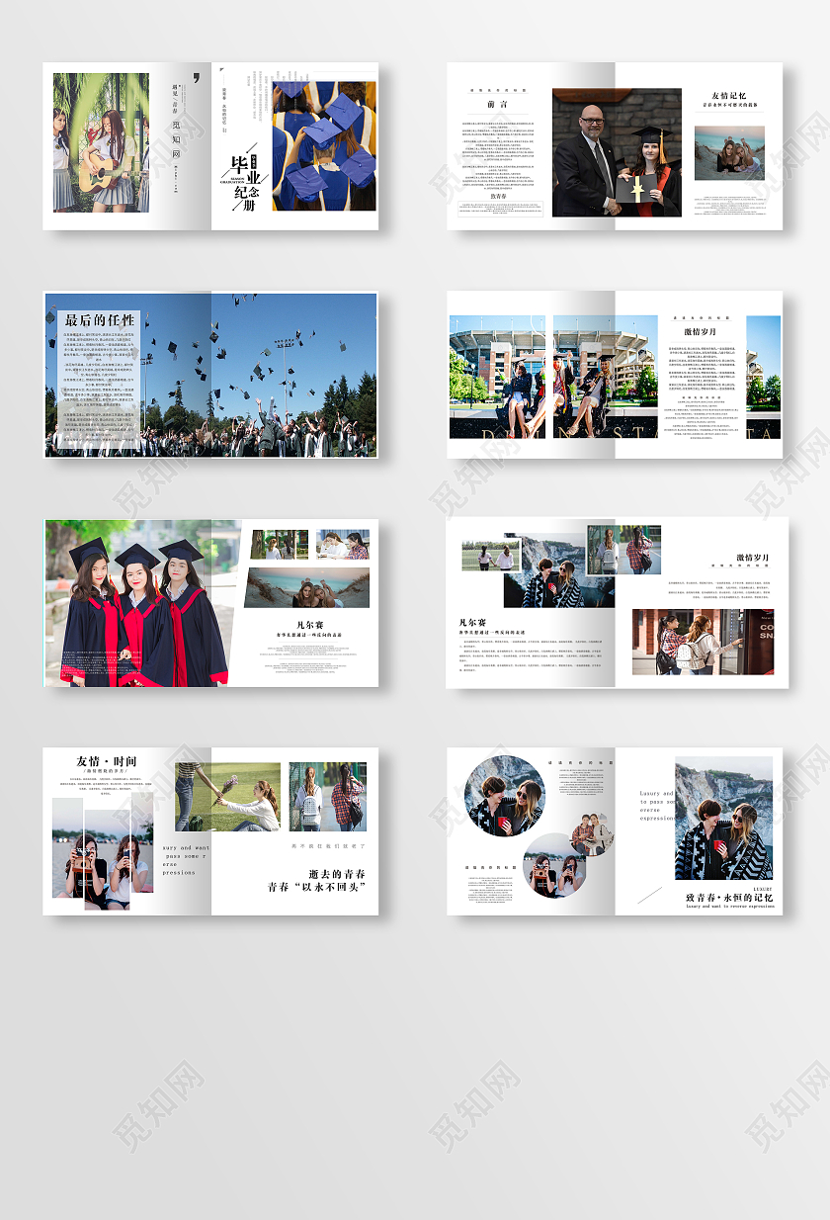Select the blue graduation caps cover photo

pyautogui.click(x=324, y=145)
